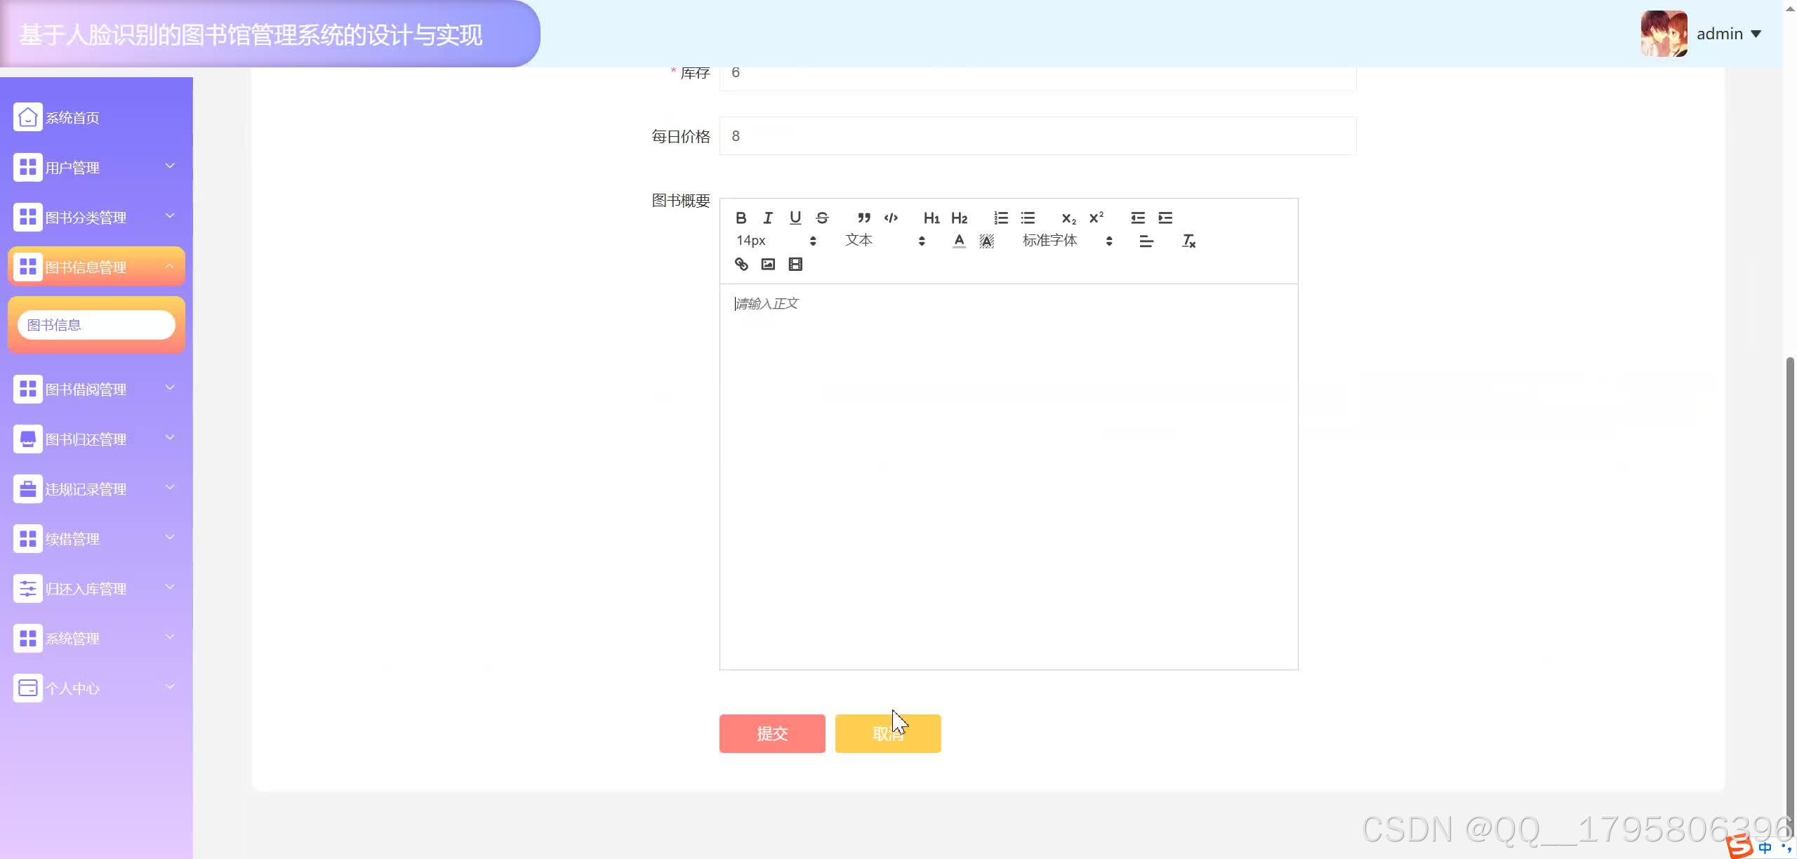Expand the admin user menu
1797x859 pixels.
pyautogui.click(x=1728, y=34)
